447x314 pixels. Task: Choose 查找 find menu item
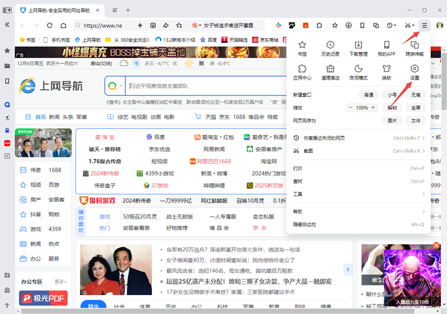tap(359, 181)
